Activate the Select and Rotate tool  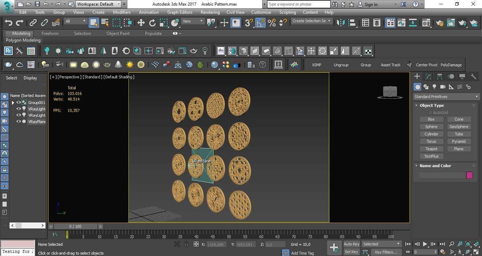[152, 23]
